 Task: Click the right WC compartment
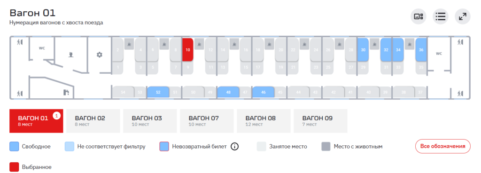pos(439,54)
